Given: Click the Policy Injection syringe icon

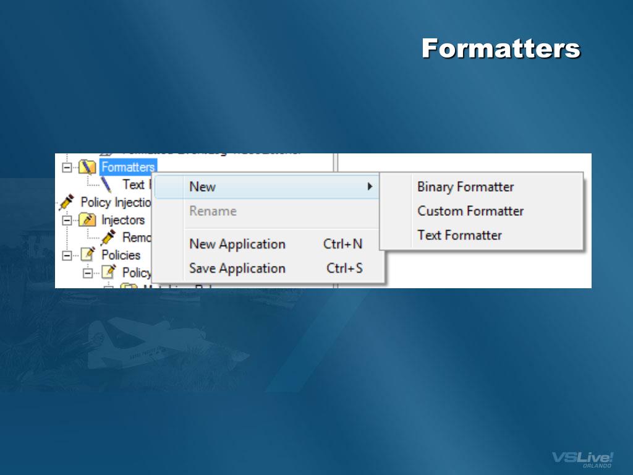Looking at the screenshot, I should tap(67, 202).
